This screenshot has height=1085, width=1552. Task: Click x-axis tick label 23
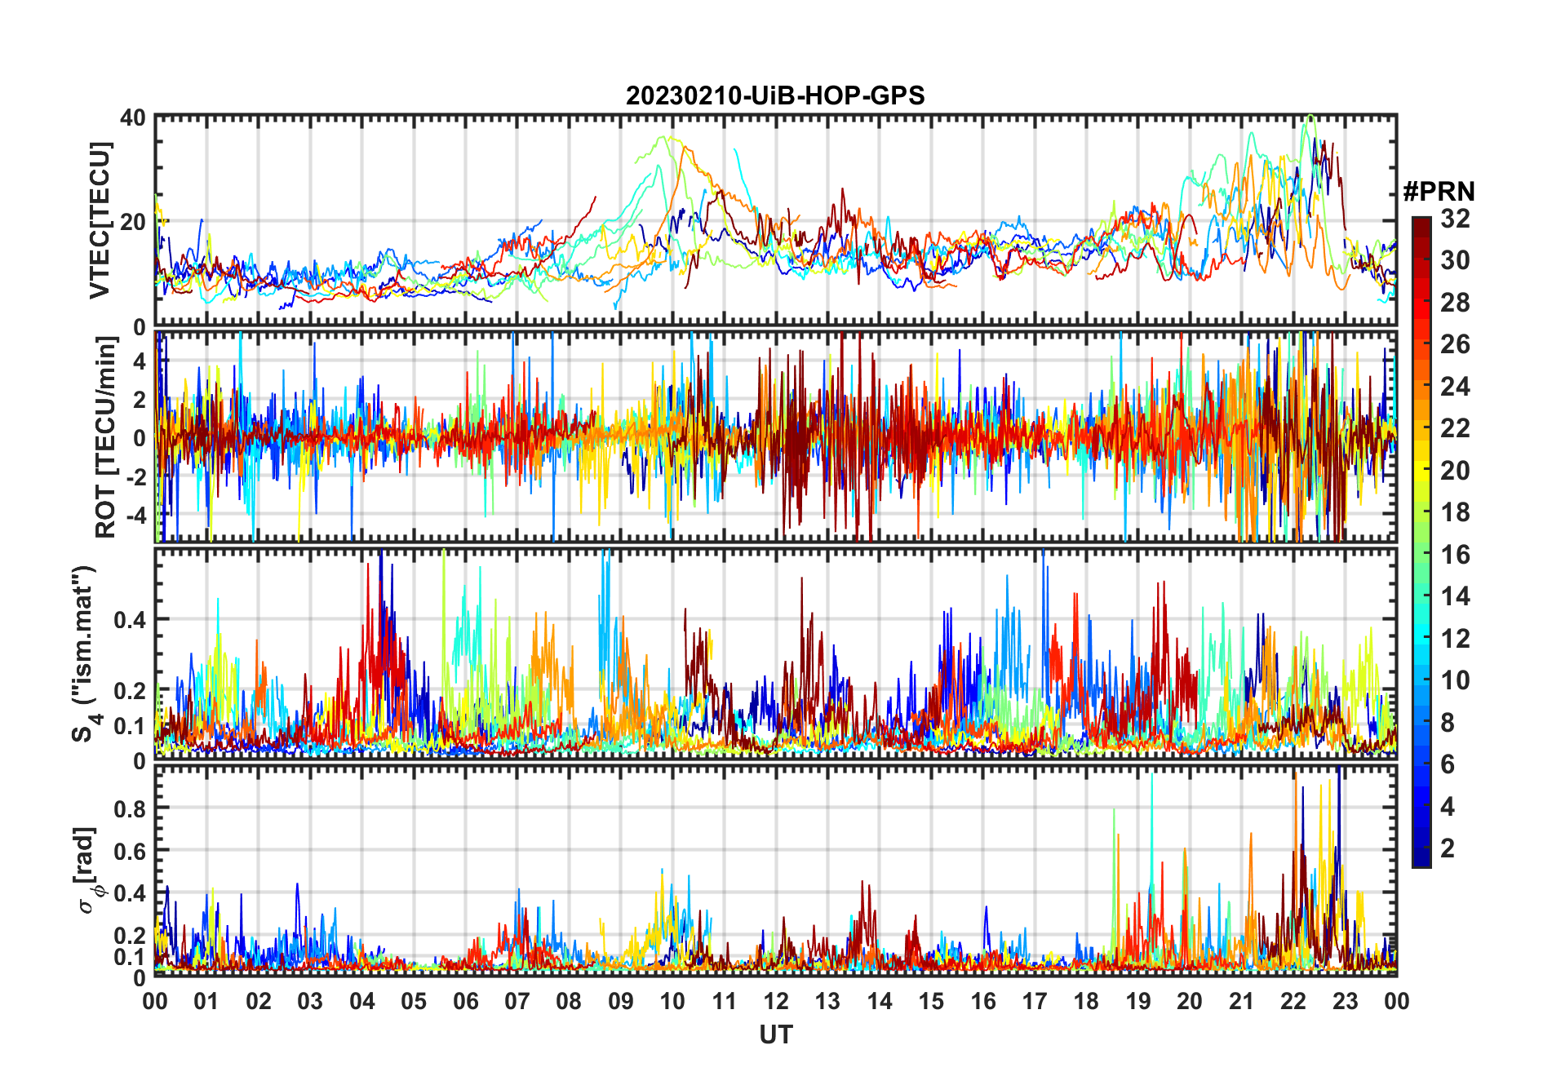pos(1345,1001)
